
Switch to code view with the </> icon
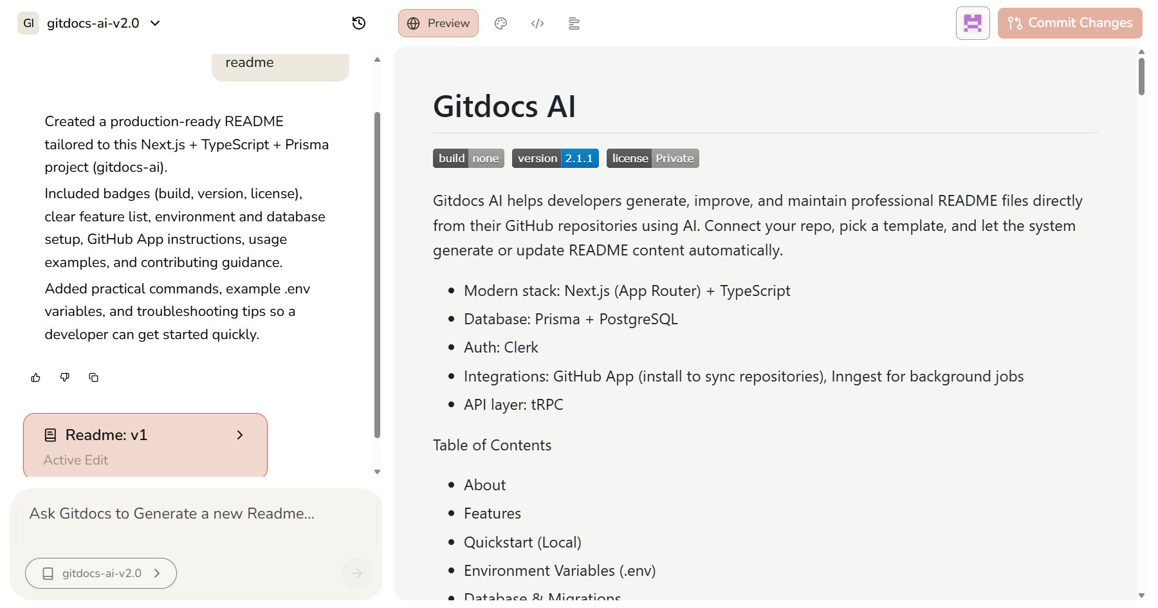[x=538, y=23]
